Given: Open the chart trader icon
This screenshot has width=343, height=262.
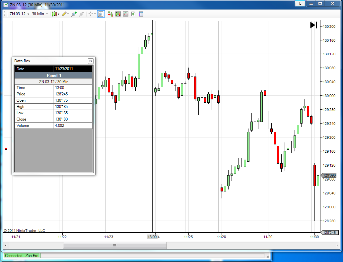Looking at the screenshot, I should pyautogui.click(x=110, y=14).
